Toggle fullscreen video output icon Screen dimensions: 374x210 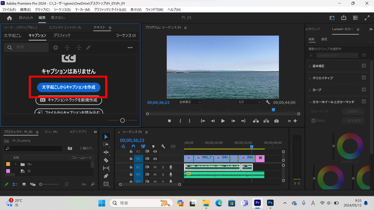367,18
